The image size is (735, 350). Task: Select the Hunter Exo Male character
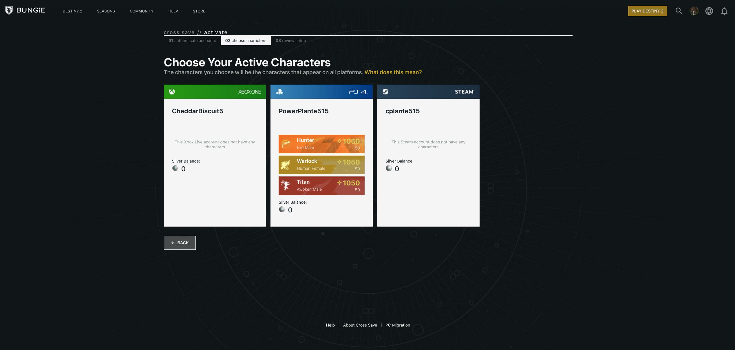coord(321,144)
